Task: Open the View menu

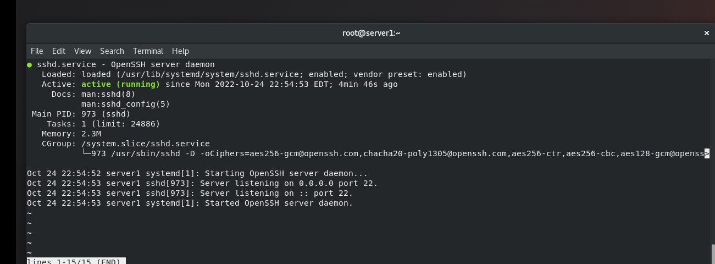Action: pyautogui.click(x=82, y=51)
